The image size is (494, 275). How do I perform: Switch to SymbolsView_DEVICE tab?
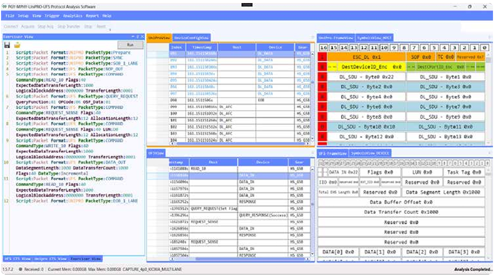(370, 153)
